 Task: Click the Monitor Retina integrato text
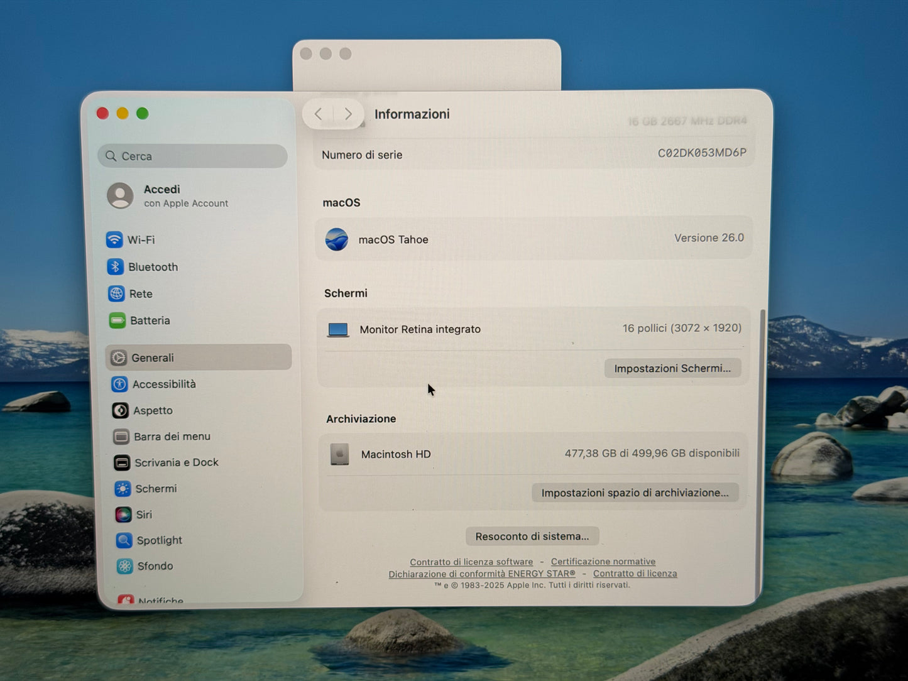(420, 329)
